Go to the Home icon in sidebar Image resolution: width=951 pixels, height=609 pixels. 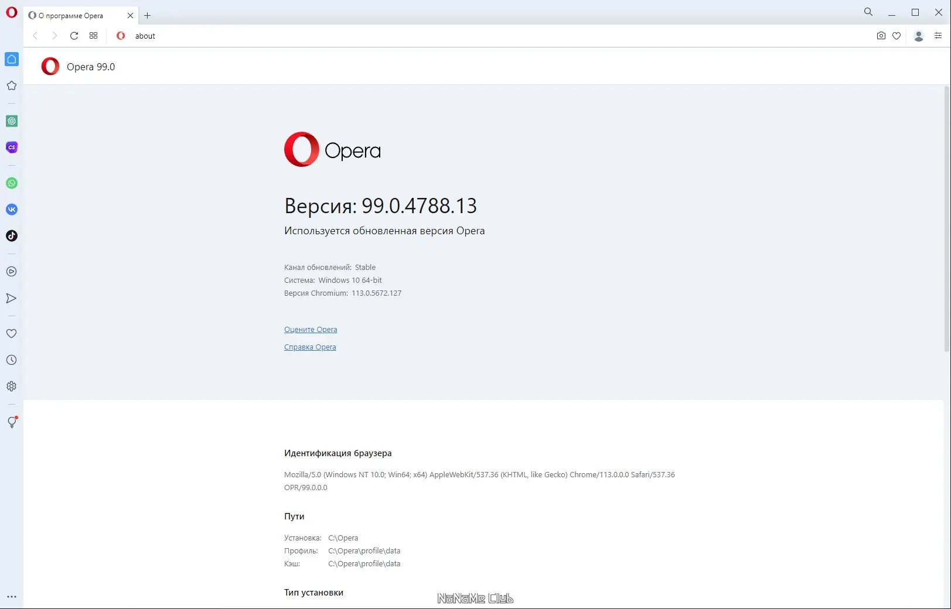coord(12,59)
